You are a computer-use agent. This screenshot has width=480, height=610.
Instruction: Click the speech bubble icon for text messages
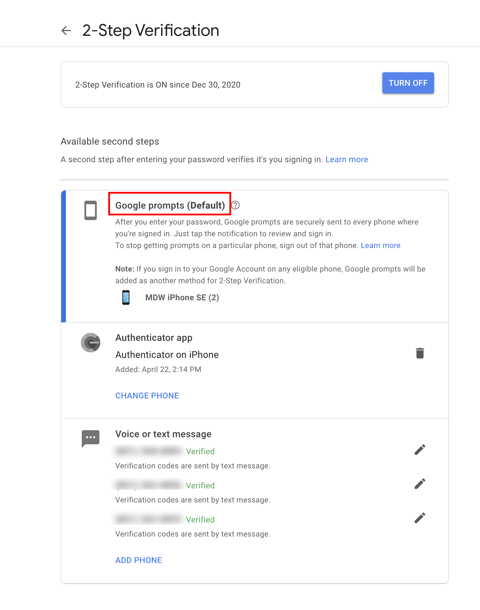coord(91,438)
